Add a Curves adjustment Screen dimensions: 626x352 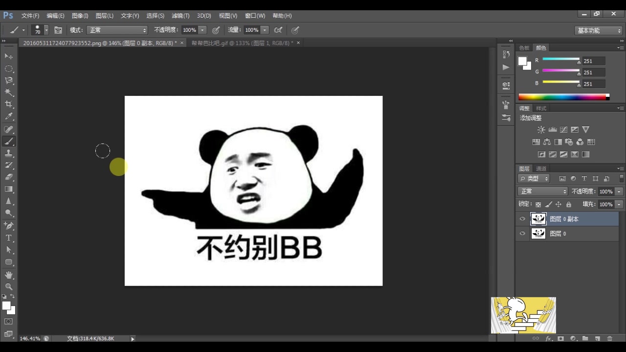[563, 130]
